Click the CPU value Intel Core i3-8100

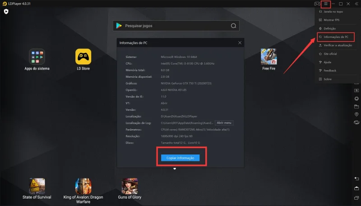coord(187,64)
